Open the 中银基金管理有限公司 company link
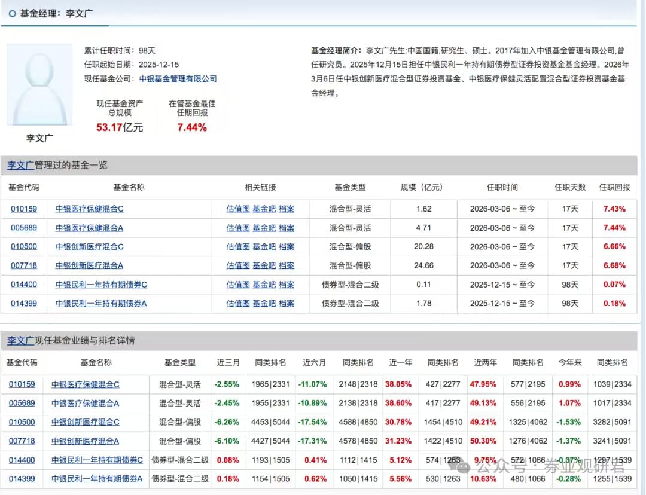646x495 pixels. [x=178, y=78]
